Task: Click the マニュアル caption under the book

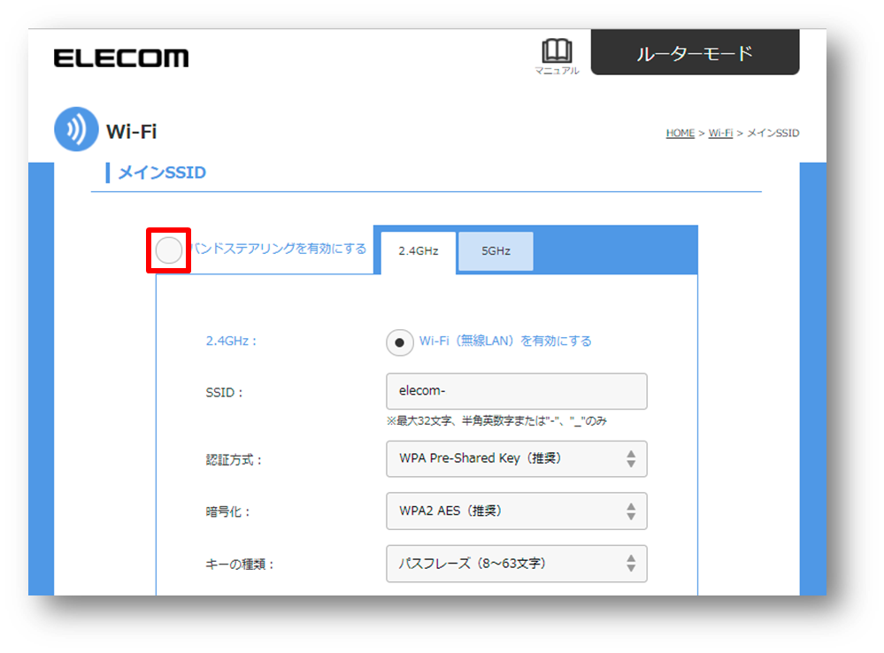Action: pos(557,71)
